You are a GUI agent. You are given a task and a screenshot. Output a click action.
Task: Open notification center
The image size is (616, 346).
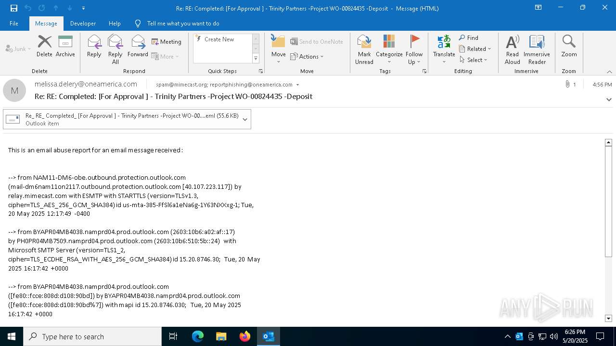click(600, 336)
